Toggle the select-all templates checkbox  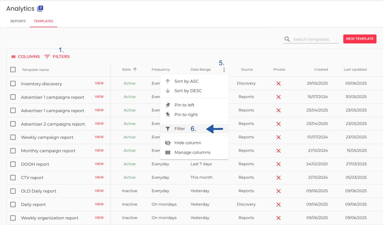pos(13,70)
